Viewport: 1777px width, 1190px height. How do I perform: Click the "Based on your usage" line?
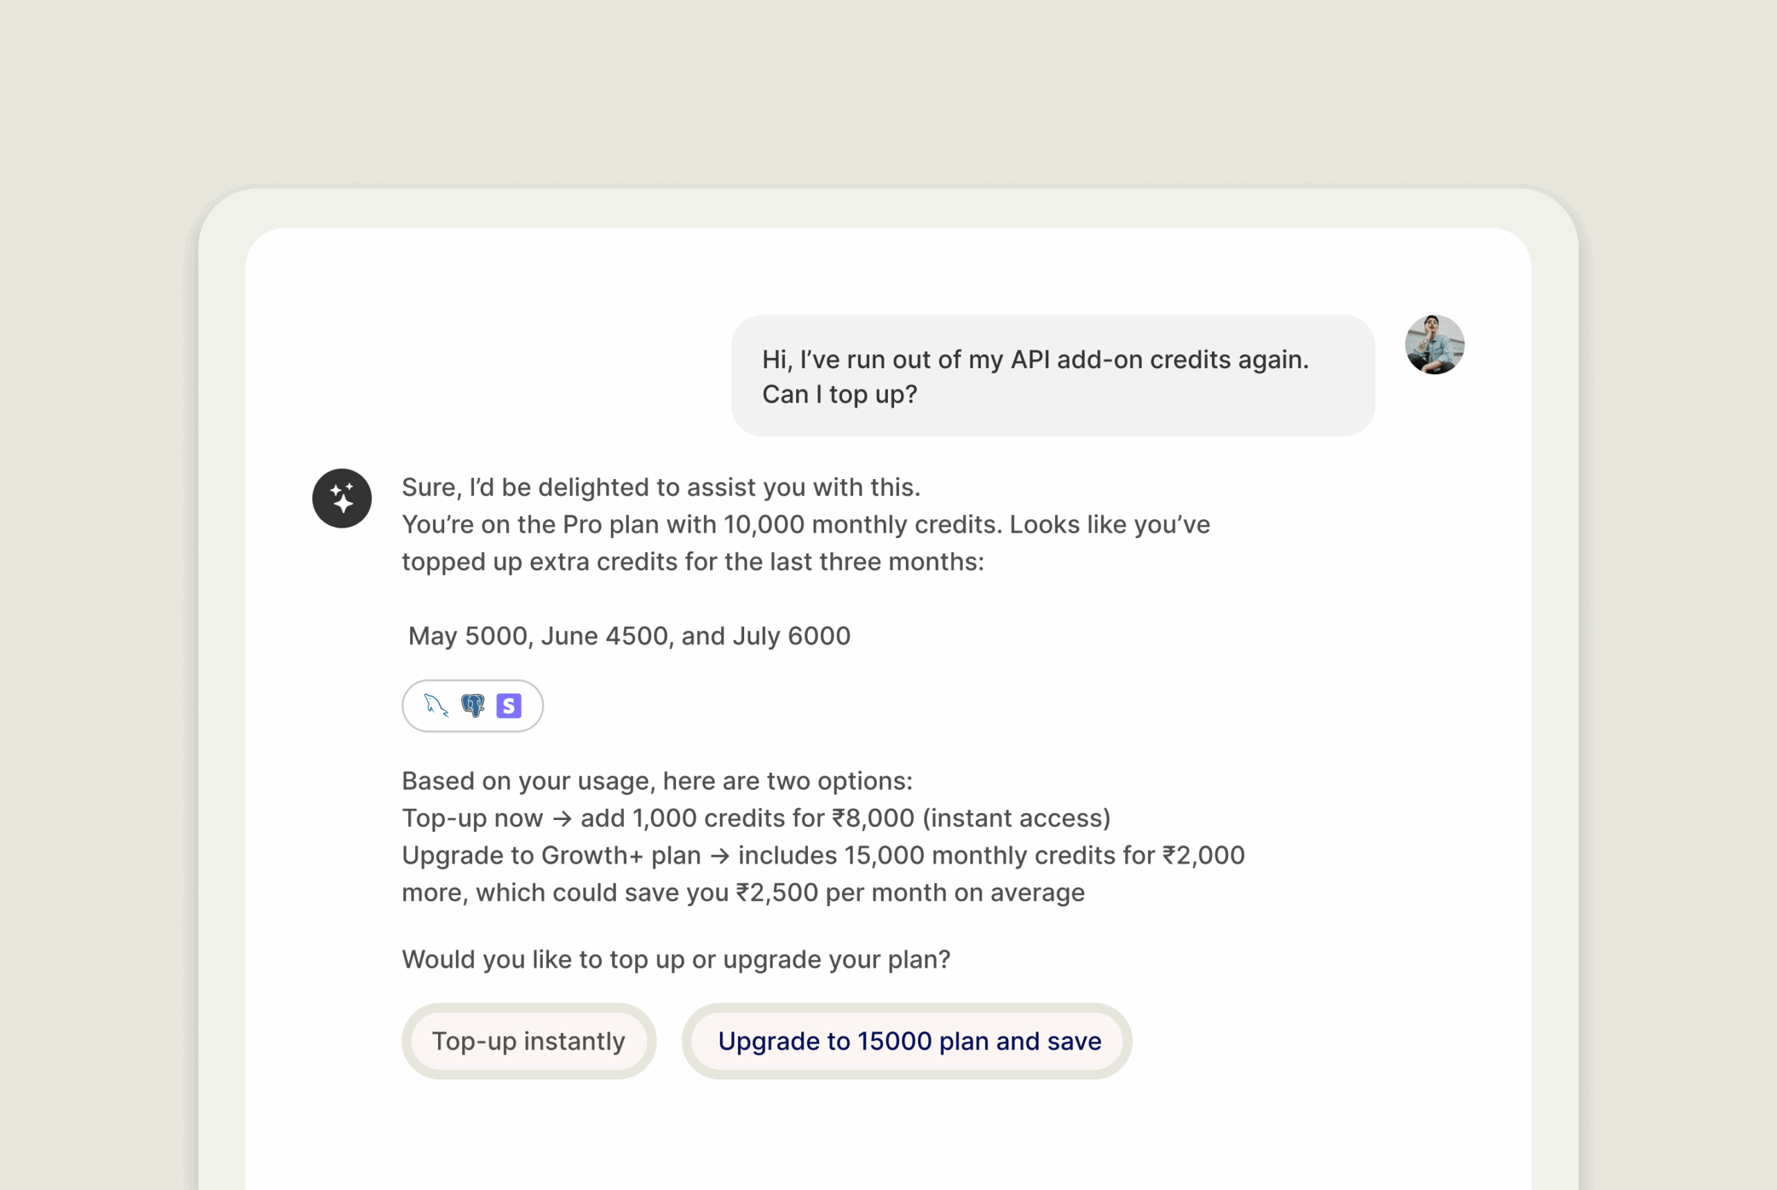(657, 781)
